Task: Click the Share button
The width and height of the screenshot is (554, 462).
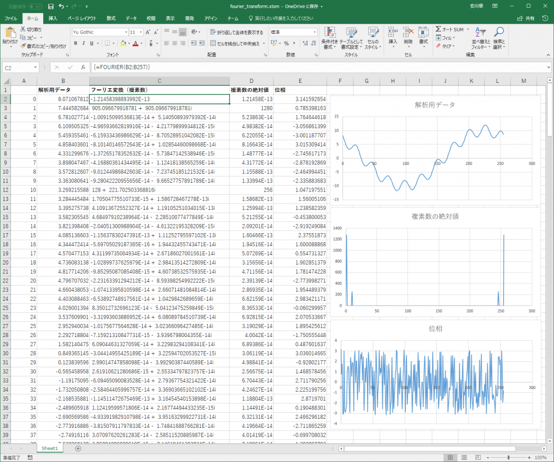Action: coord(525,18)
